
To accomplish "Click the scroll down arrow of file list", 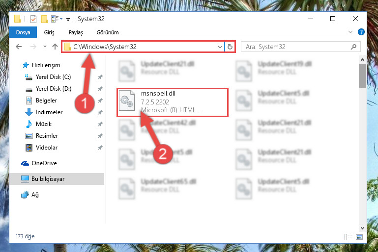I will coord(362,227).
